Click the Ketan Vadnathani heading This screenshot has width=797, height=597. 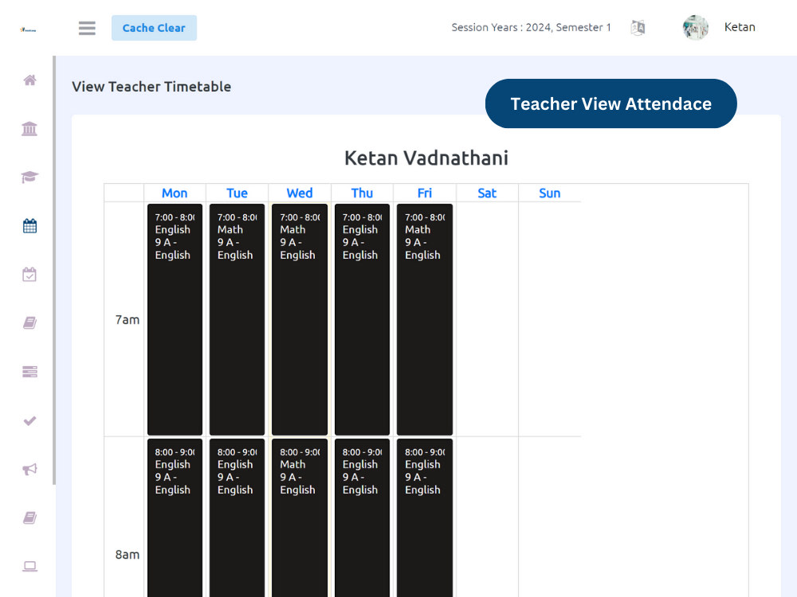click(x=426, y=158)
